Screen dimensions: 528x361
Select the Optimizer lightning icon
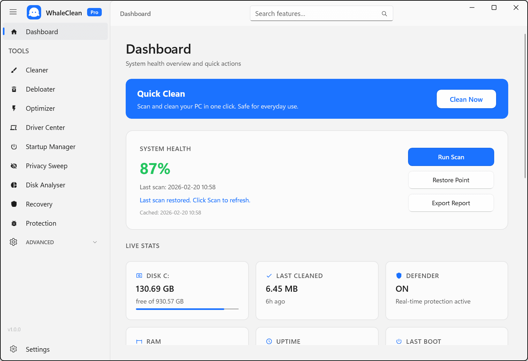point(14,108)
